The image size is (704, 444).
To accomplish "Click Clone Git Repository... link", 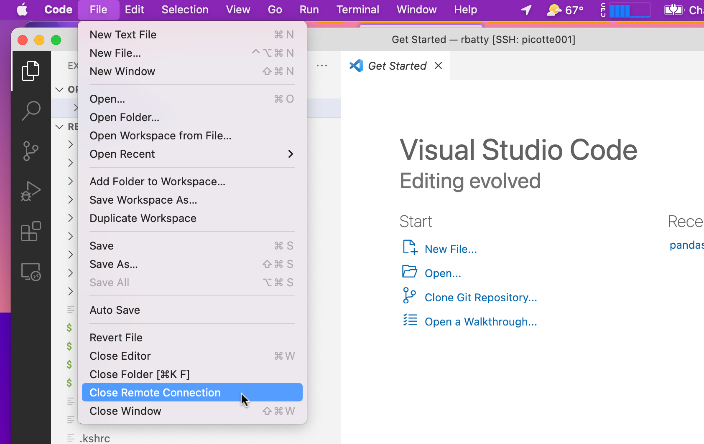I will click(481, 298).
